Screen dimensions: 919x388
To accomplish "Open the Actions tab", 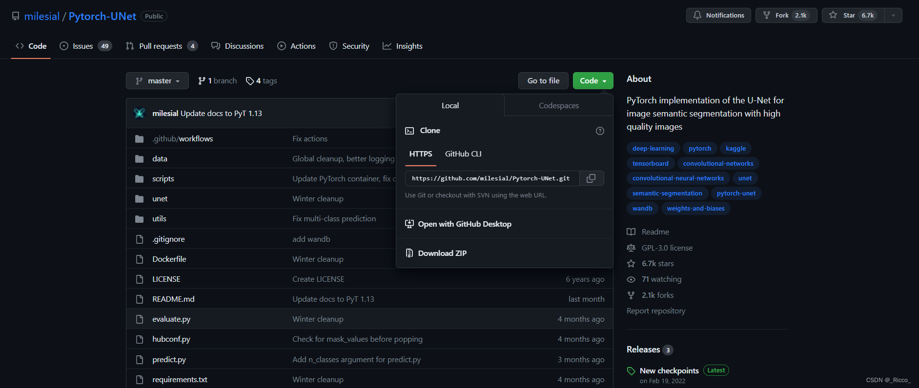I will click(296, 46).
